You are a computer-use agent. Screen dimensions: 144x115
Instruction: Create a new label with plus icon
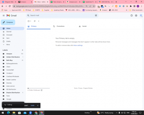click(x=22, y=50)
